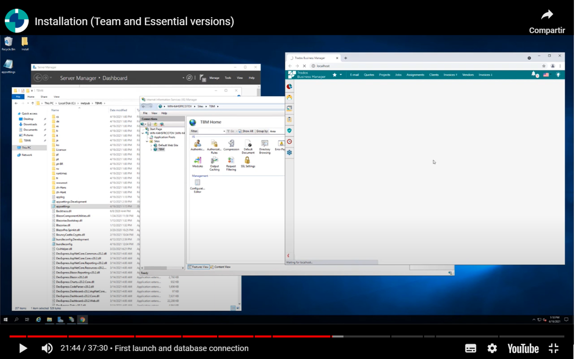Collapse the server node in IIS Connections
Image resolution: width=575 pixels, height=359 pixels.
click(143, 133)
